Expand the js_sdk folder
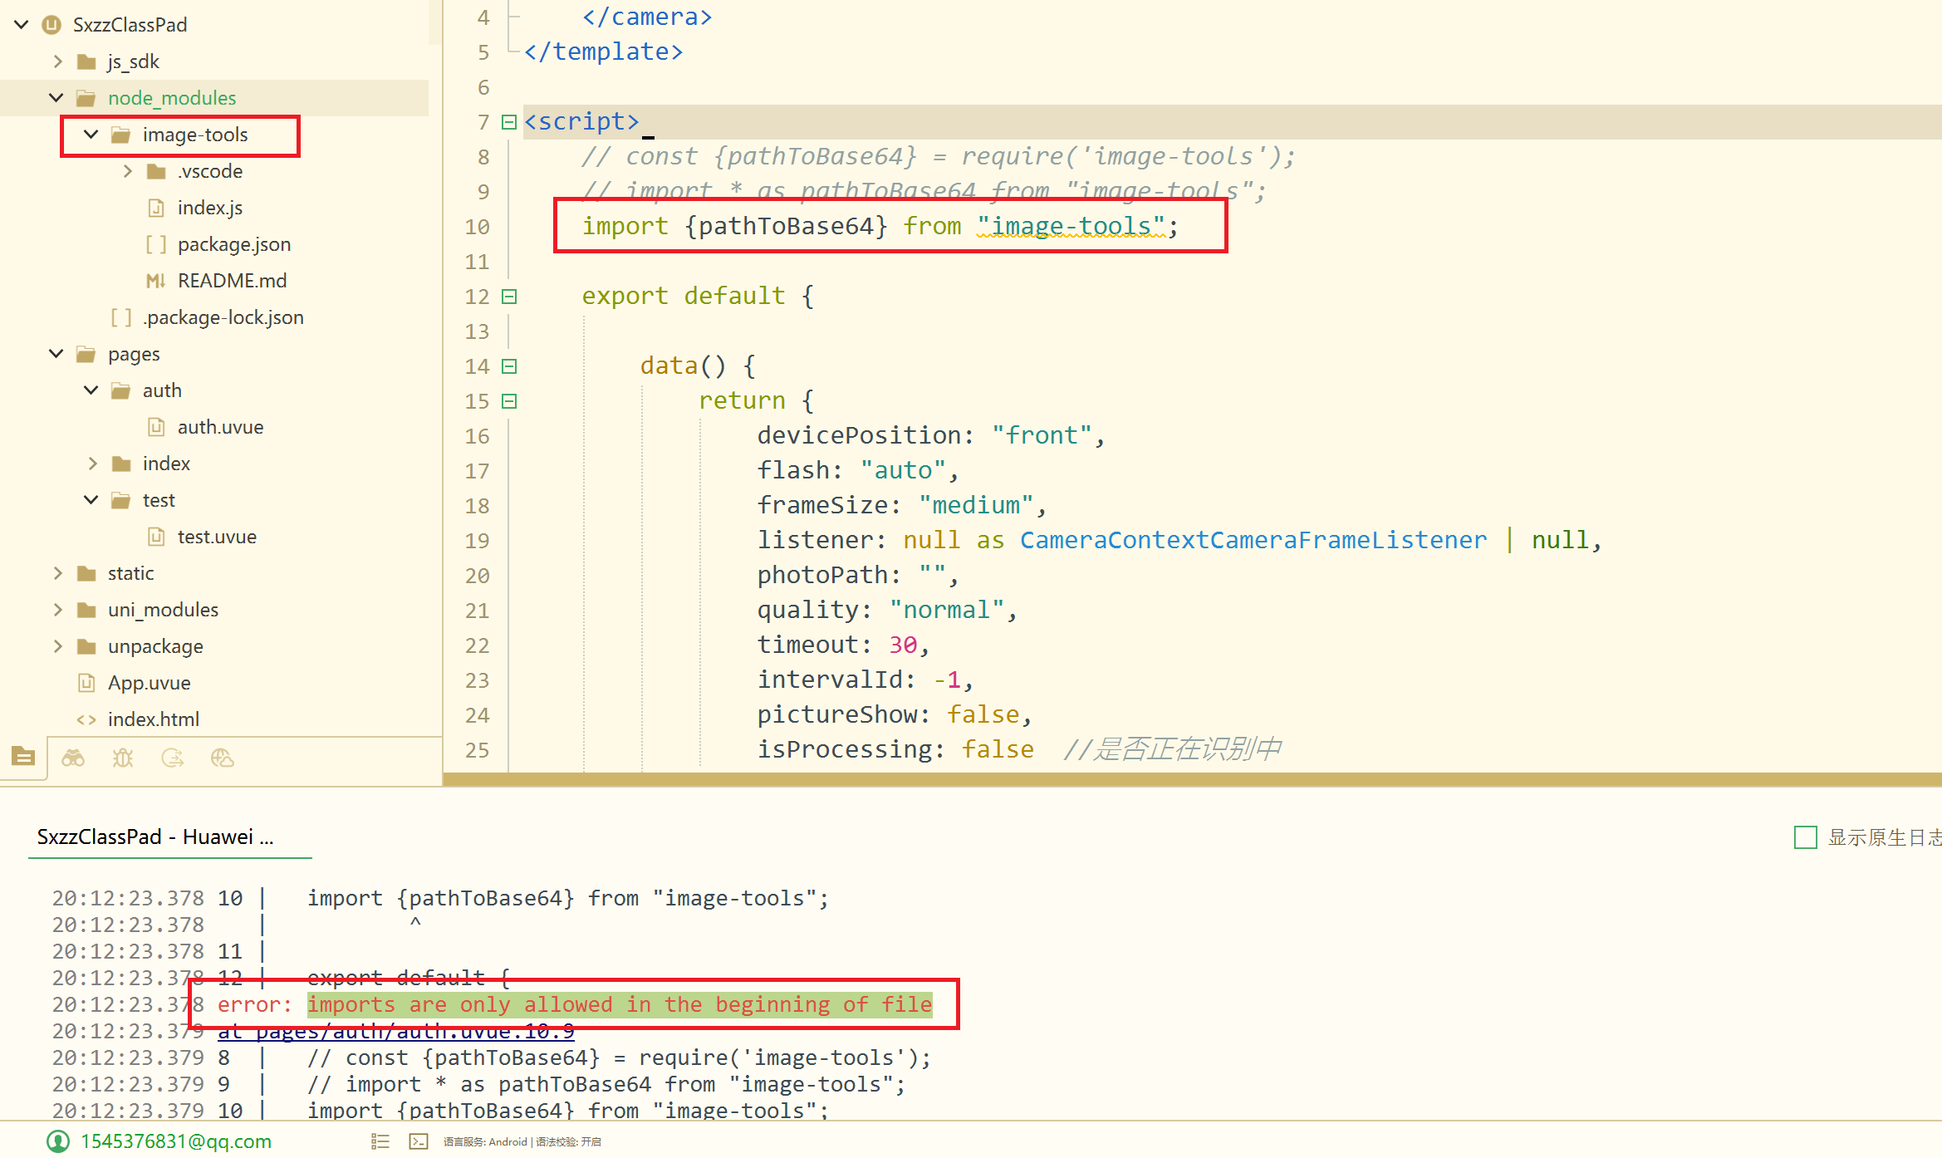This screenshot has height=1158, width=1942. tap(56, 61)
